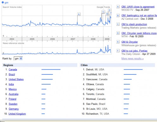Open the Rank by gm dropdown
This screenshot has width=157, height=122.
[x=18, y=59]
